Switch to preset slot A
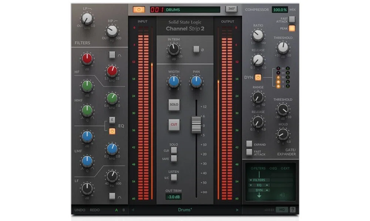 tap(116, 210)
